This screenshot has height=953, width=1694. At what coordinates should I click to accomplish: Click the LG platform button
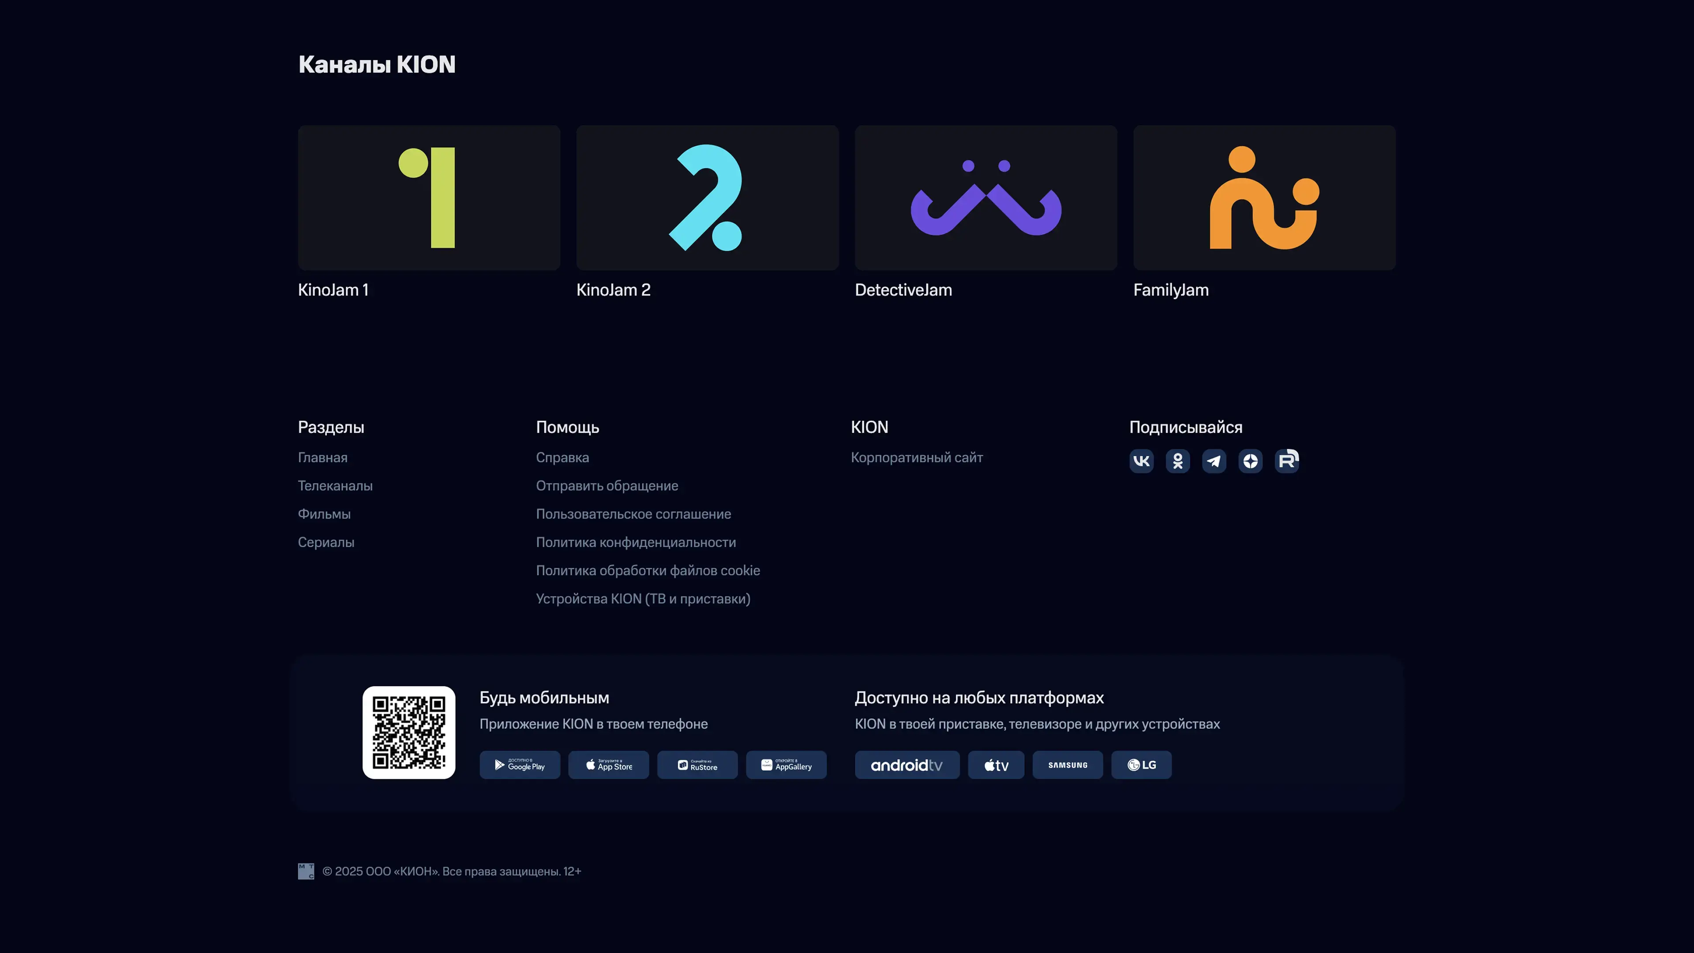pos(1141,765)
